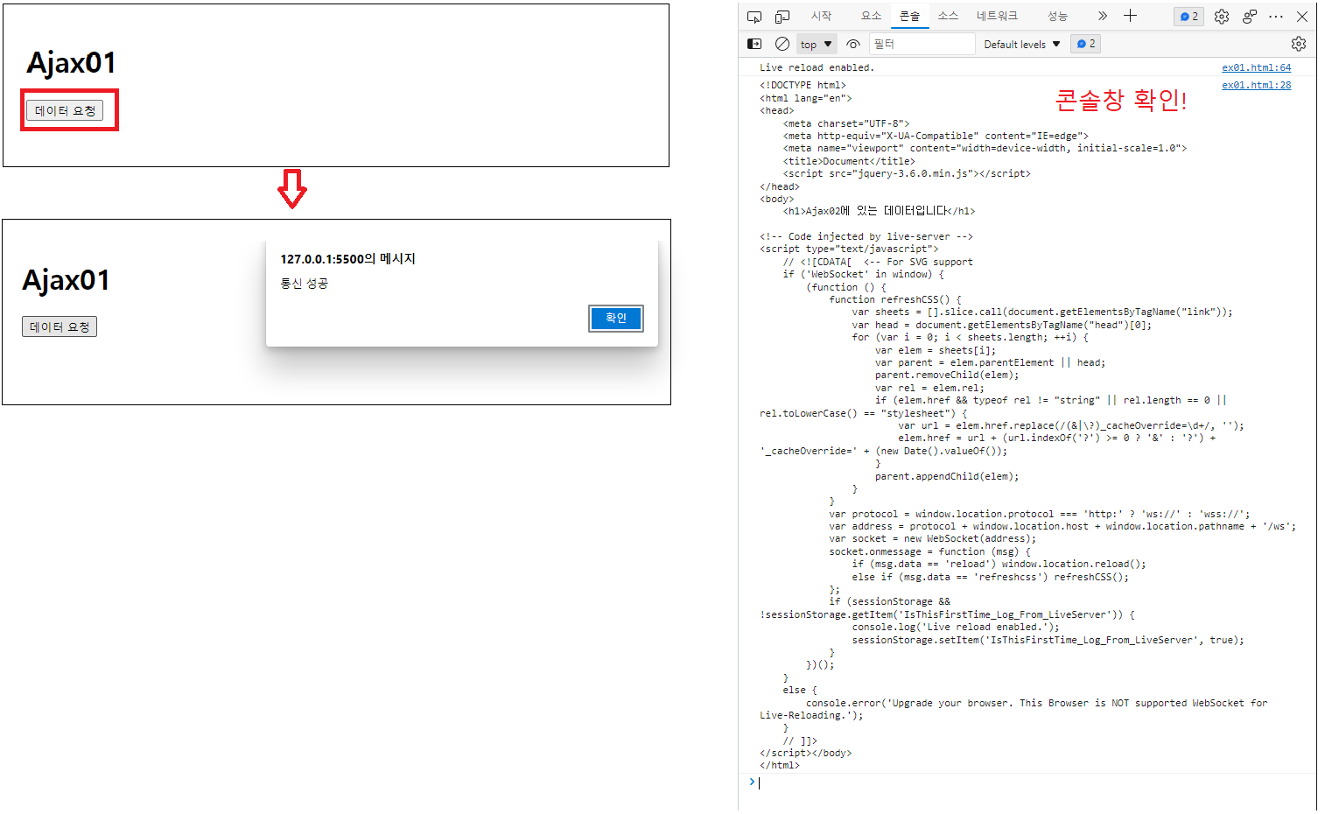Select the 'var socket = new WebSocket(address);' line

pyautogui.click(x=933, y=538)
